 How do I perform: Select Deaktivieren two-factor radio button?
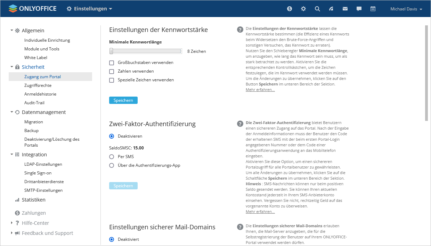pyautogui.click(x=112, y=136)
